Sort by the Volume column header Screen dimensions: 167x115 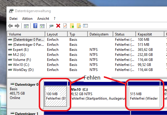click(x=26, y=34)
